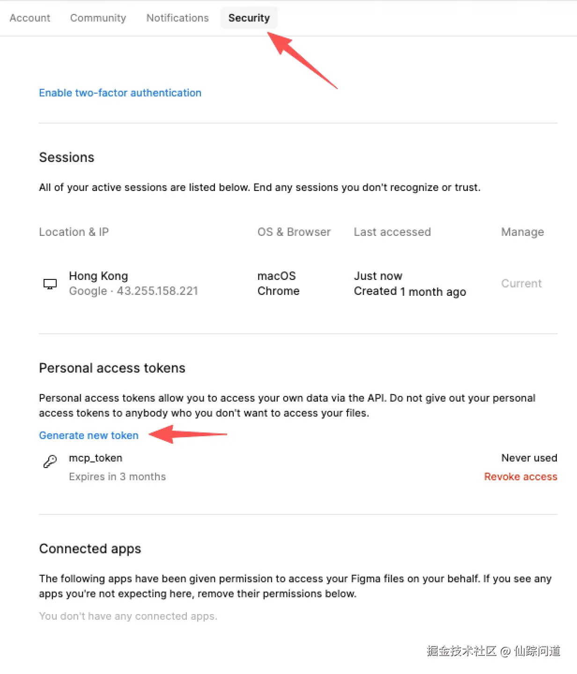This screenshot has height=674, width=577.
Task: Click the Location & IP column header
Action: pyautogui.click(x=74, y=232)
